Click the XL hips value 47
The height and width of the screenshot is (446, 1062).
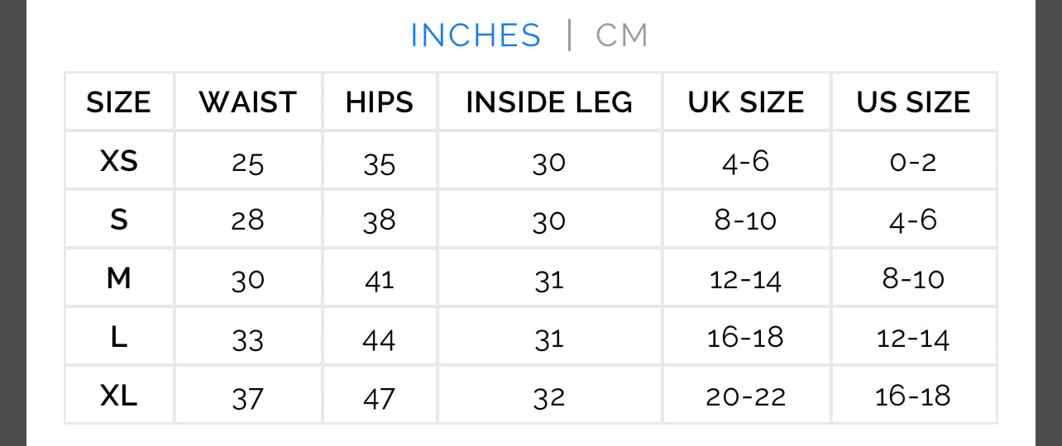(380, 398)
